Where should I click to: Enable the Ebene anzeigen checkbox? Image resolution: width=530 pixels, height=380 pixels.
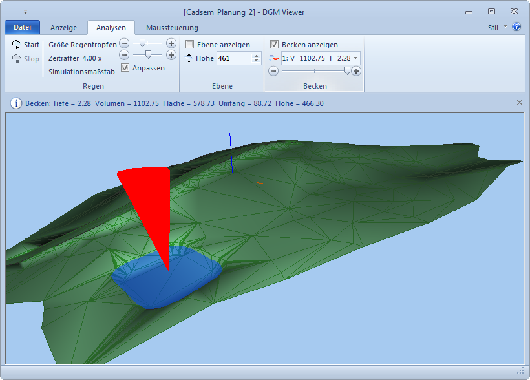[190, 45]
